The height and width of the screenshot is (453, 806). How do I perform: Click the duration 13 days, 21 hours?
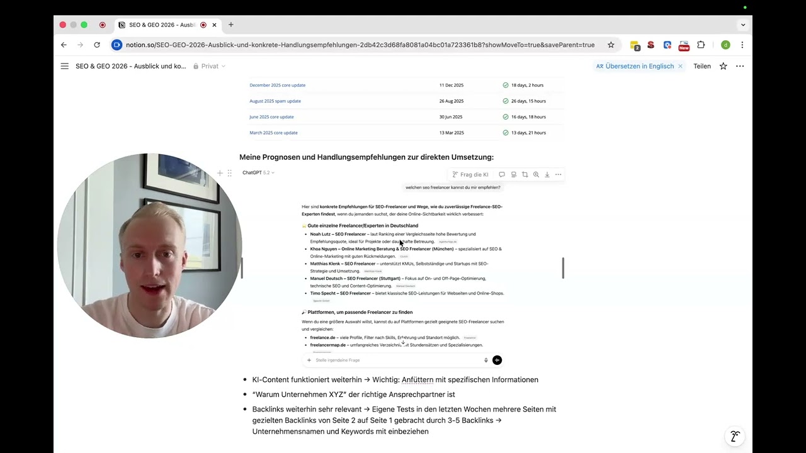coord(528,133)
